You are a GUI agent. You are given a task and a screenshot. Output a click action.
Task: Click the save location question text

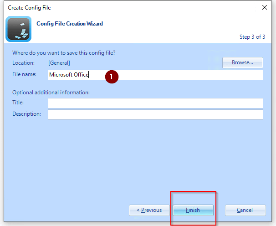(64, 53)
